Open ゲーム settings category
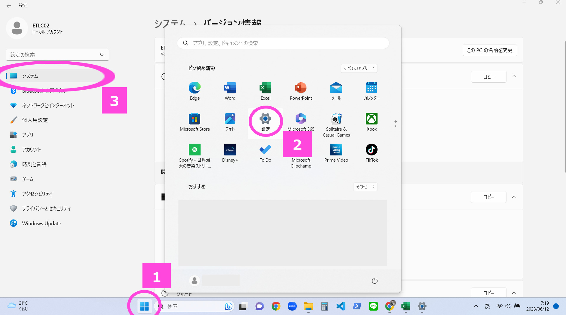Viewport: 566px width, 315px height. click(x=57, y=179)
